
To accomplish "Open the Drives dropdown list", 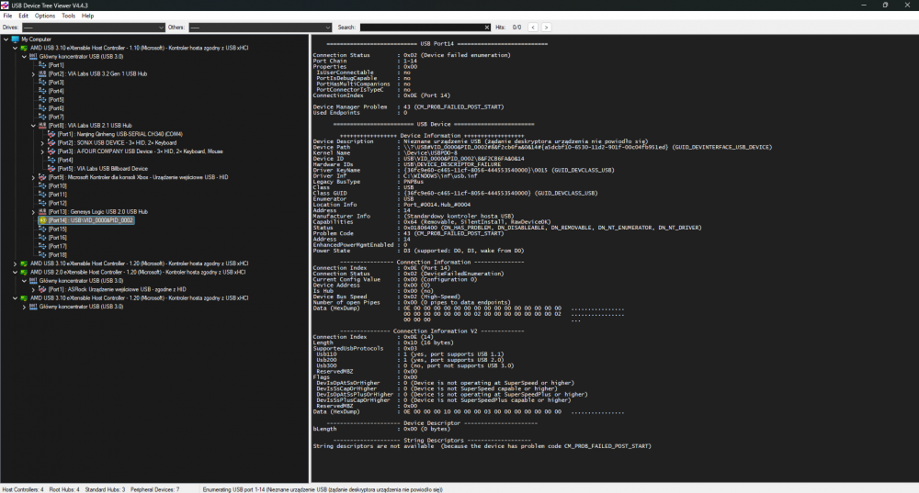I will click(x=162, y=28).
